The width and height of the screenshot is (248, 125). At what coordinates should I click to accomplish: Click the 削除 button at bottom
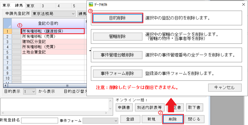coord(173,119)
